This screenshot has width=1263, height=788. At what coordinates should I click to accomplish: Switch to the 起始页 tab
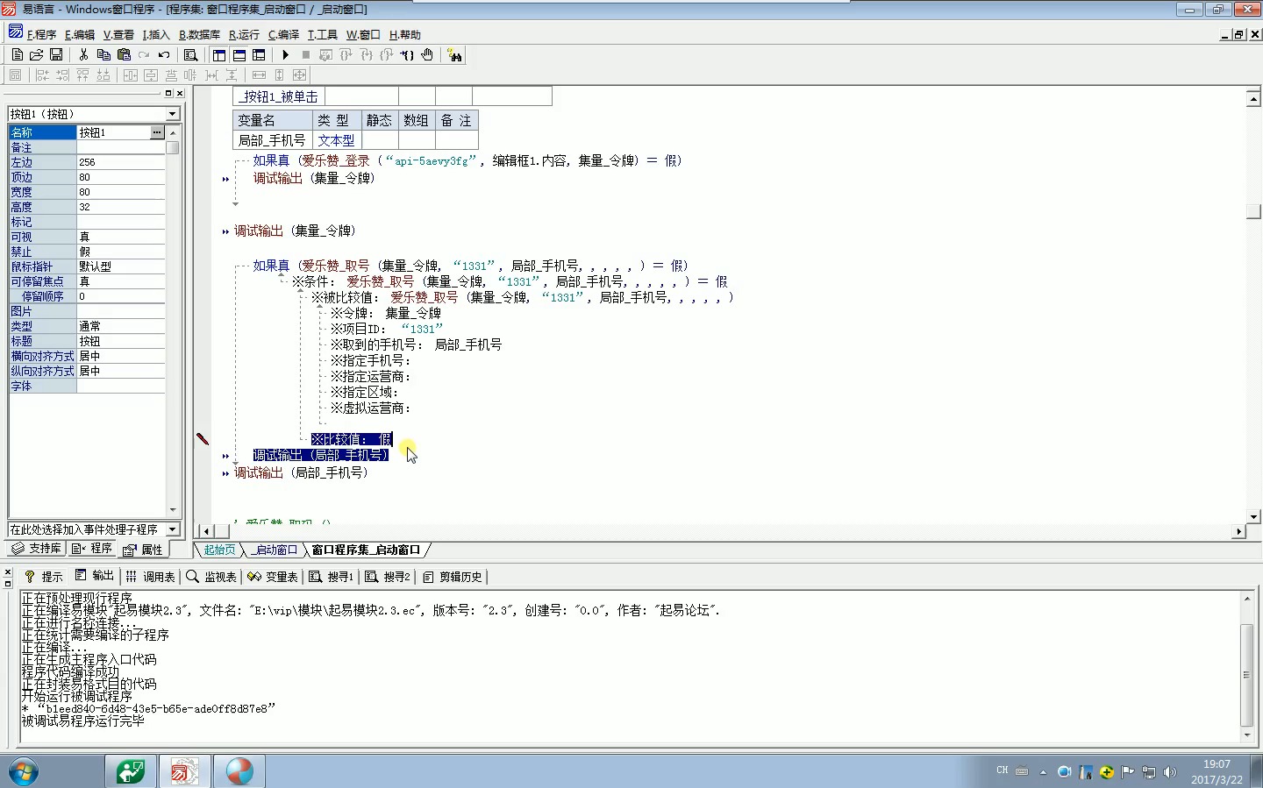click(x=219, y=550)
